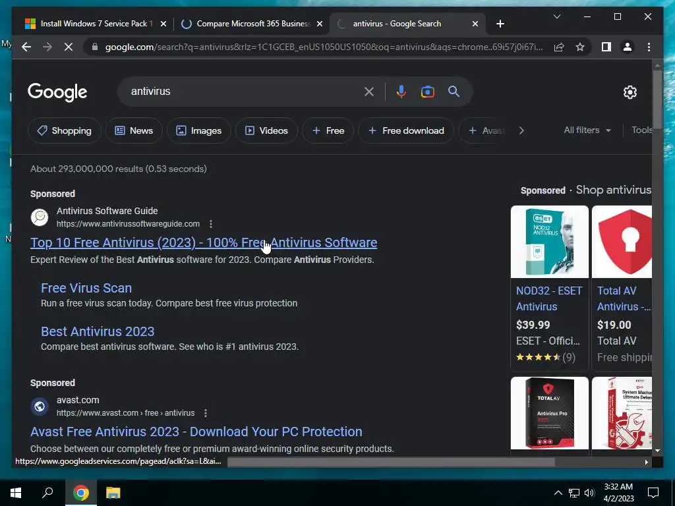Open the Tools option
This screenshot has width=675, height=506.
pyautogui.click(x=641, y=130)
